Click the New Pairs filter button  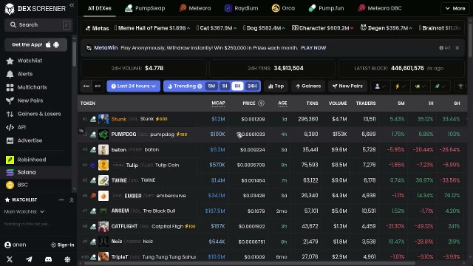coord(347,86)
